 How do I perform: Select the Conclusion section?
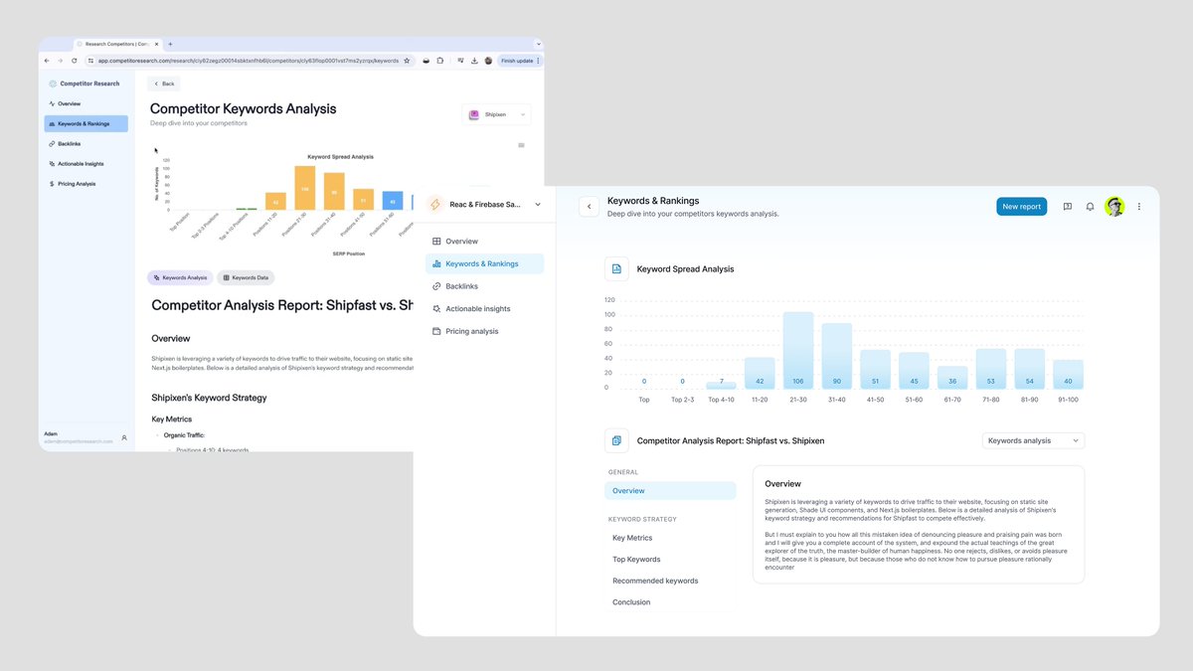tap(631, 602)
